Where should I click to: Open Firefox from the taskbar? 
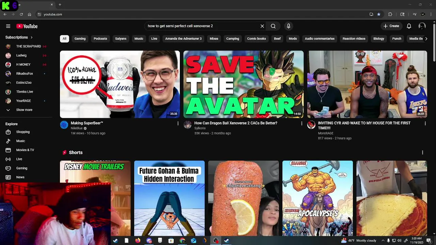point(138,241)
